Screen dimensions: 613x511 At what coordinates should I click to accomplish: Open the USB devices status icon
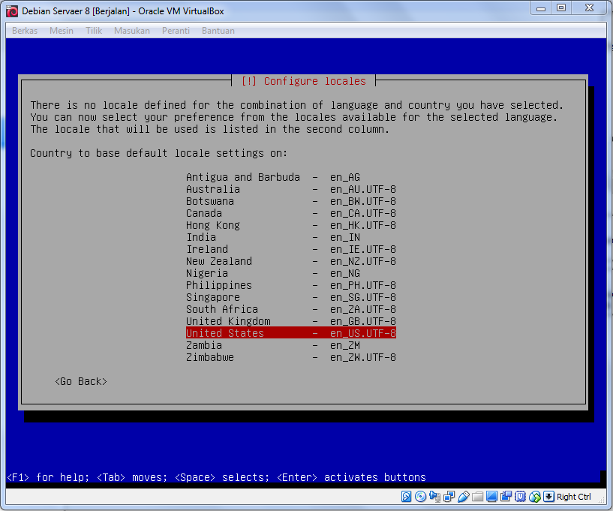coord(463,497)
